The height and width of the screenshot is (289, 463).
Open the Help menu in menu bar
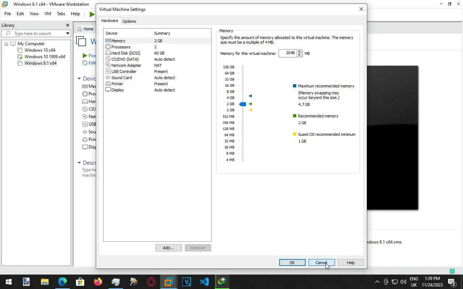click(x=75, y=14)
